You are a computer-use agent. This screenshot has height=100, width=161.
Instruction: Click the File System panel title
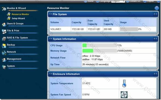(x=60, y=14)
